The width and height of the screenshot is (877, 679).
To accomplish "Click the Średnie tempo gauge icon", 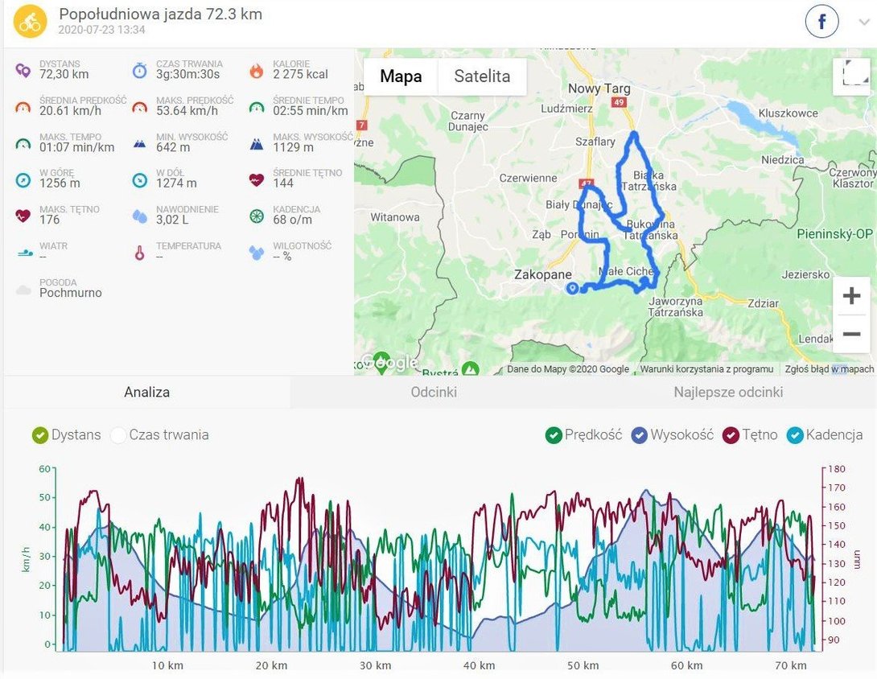I will (257, 107).
